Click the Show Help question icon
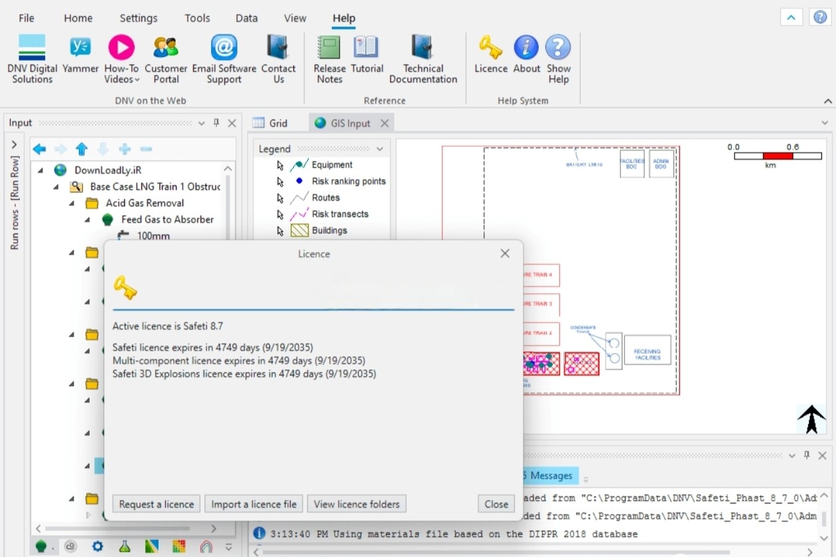This screenshot has width=836, height=557. (x=558, y=47)
